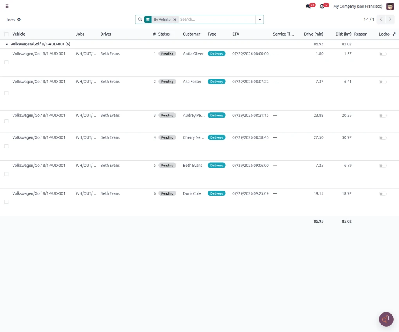Check the Anita Oliver row checkbox
Viewport: 399px width, 332px height.
(6, 62)
